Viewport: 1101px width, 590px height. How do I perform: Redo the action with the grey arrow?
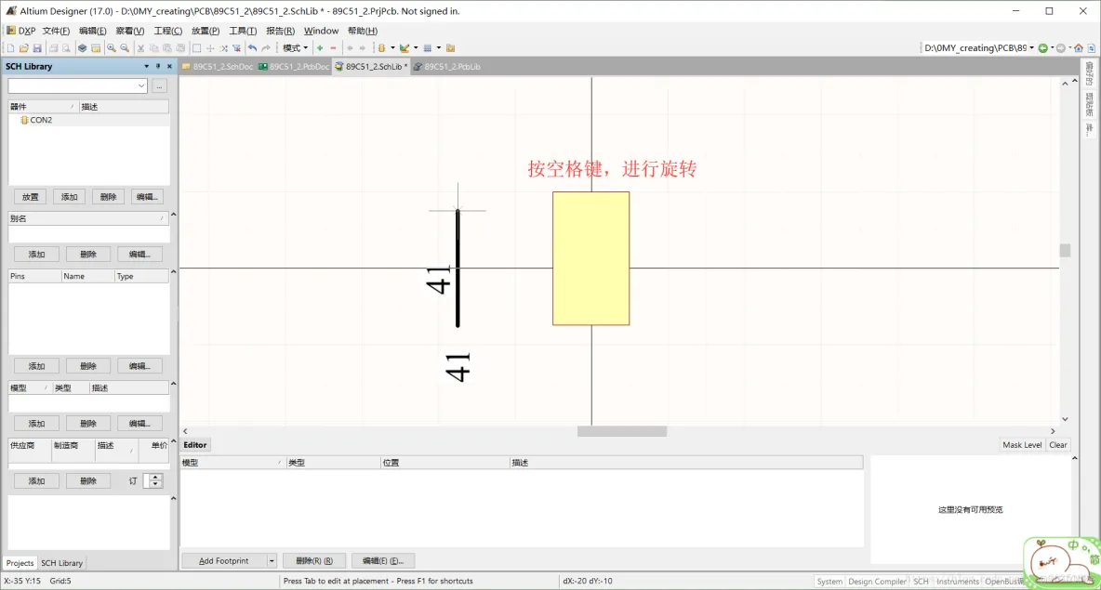click(266, 48)
